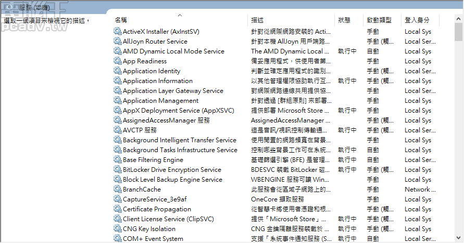Click the gear icon of Background Tasks Infrastructure Service
Viewport: 464px width, 243px height.
118,150
